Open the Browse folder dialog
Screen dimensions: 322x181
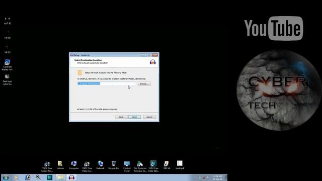pyautogui.click(x=144, y=84)
